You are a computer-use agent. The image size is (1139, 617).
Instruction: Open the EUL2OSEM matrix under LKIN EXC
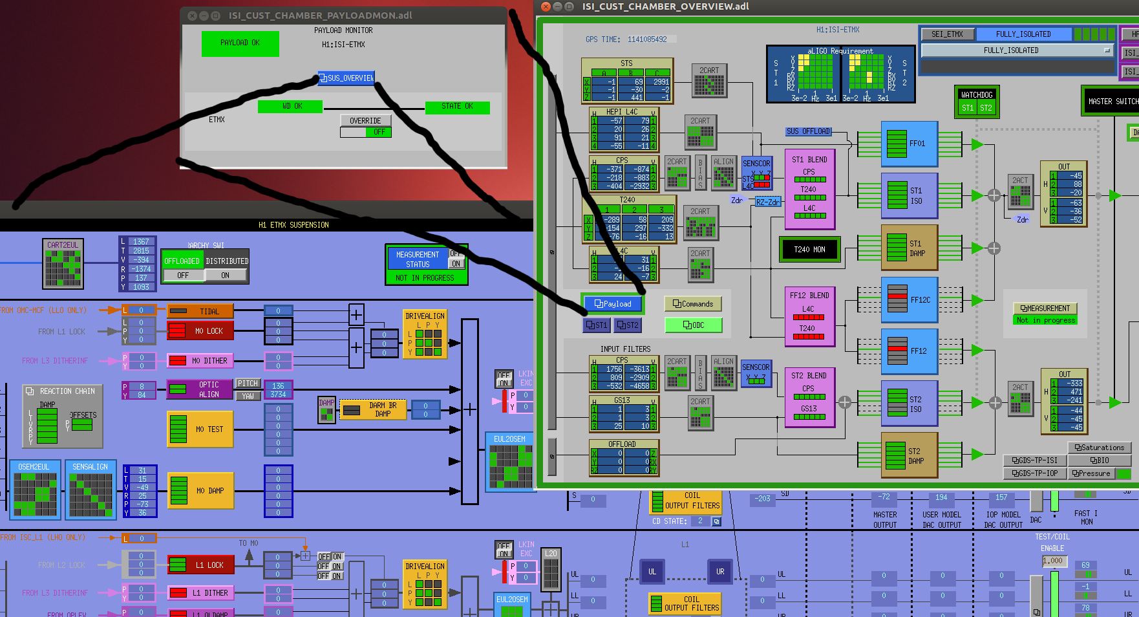(x=510, y=462)
